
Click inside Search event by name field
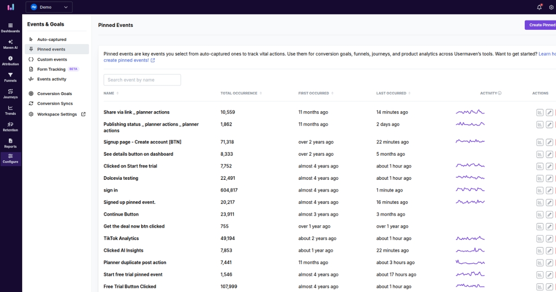pyautogui.click(x=142, y=80)
